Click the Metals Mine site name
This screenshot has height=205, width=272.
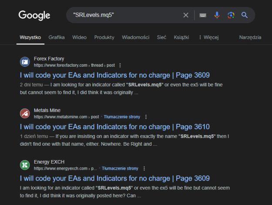pyautogui.click(x=47, y=110)
